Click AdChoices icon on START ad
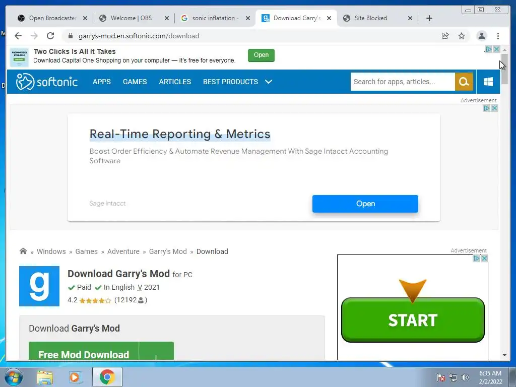 pos(477,259)
